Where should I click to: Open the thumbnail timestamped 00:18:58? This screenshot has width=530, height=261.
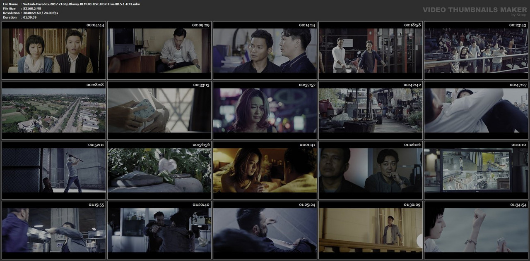click(x=371, y=50)
